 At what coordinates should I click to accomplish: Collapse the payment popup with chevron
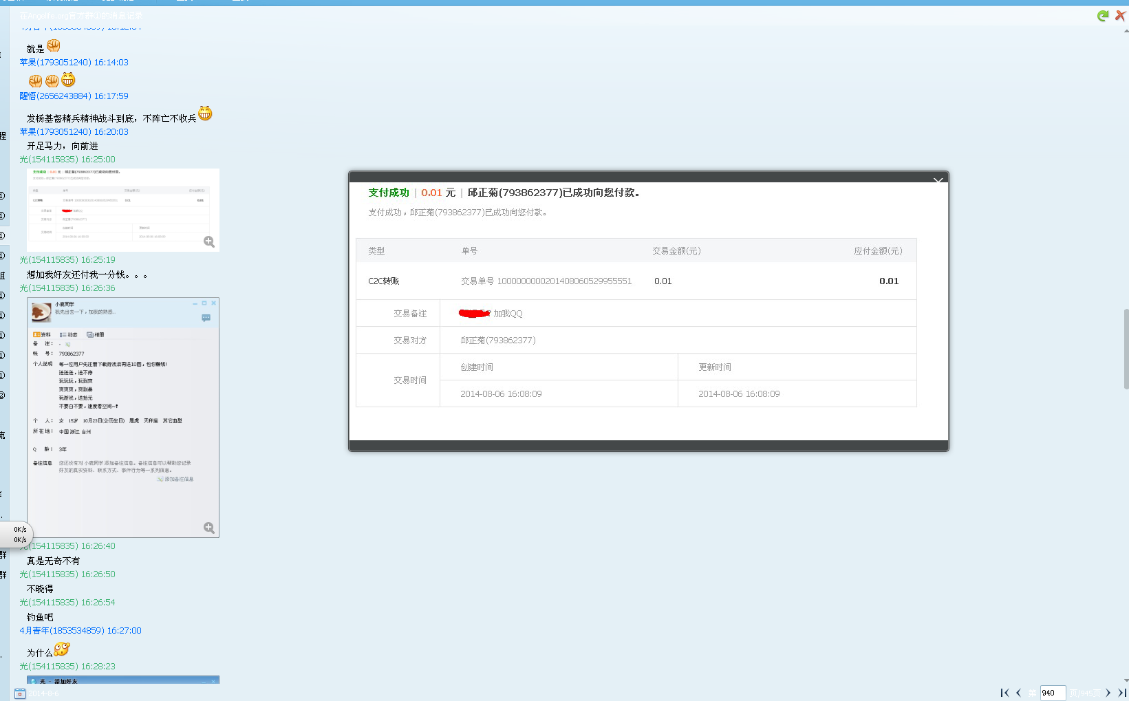938,180
